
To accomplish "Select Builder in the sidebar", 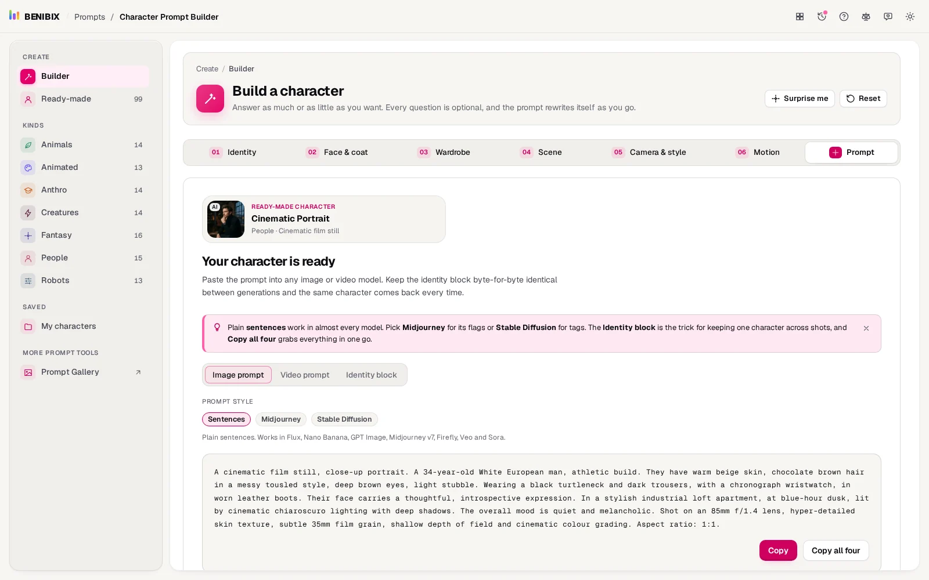I will point(84,77).
